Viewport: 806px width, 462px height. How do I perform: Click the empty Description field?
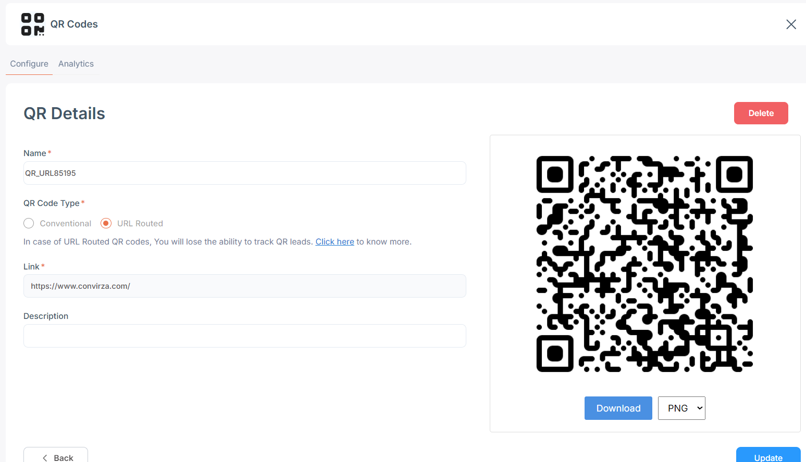[x=244, y=336]
